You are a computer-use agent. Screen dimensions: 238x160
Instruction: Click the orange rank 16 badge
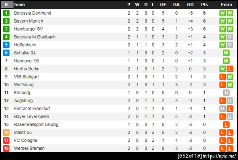pyautogui.click(x=6, y=132)
